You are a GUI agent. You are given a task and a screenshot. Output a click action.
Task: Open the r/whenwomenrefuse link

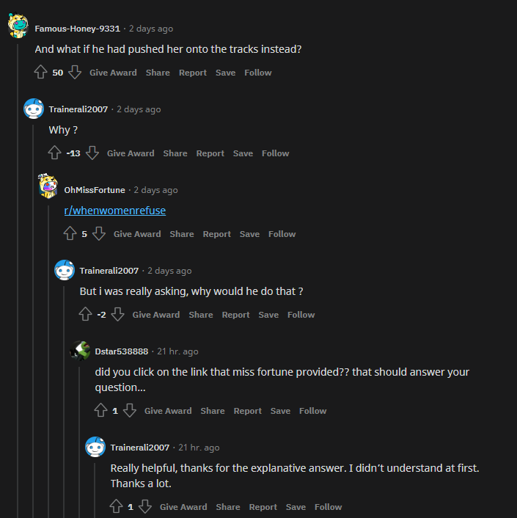click(115, 211)
